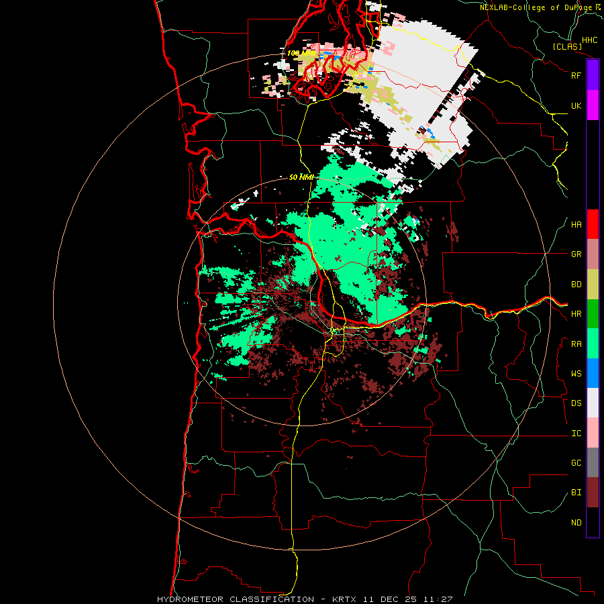Click the 50 NMI range ring label

301,177
